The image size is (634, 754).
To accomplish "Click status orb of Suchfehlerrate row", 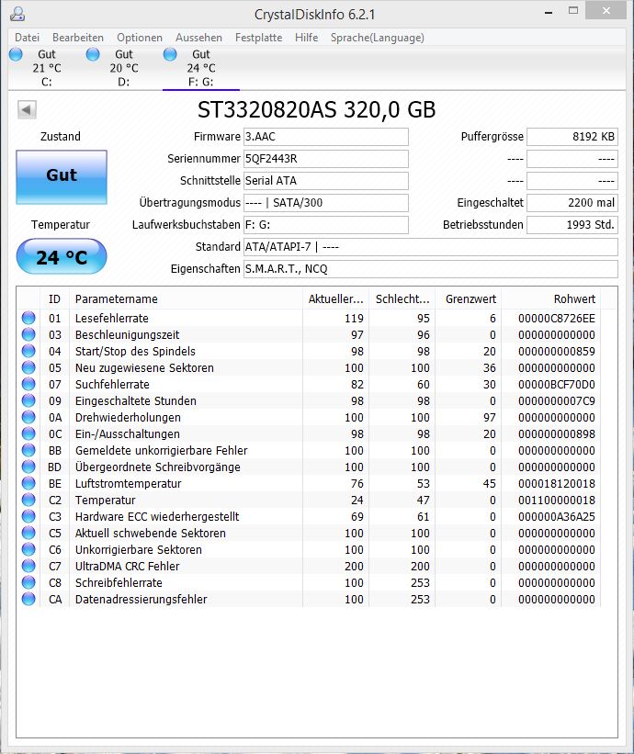I will pyautogui.click(x=28, y=384).
